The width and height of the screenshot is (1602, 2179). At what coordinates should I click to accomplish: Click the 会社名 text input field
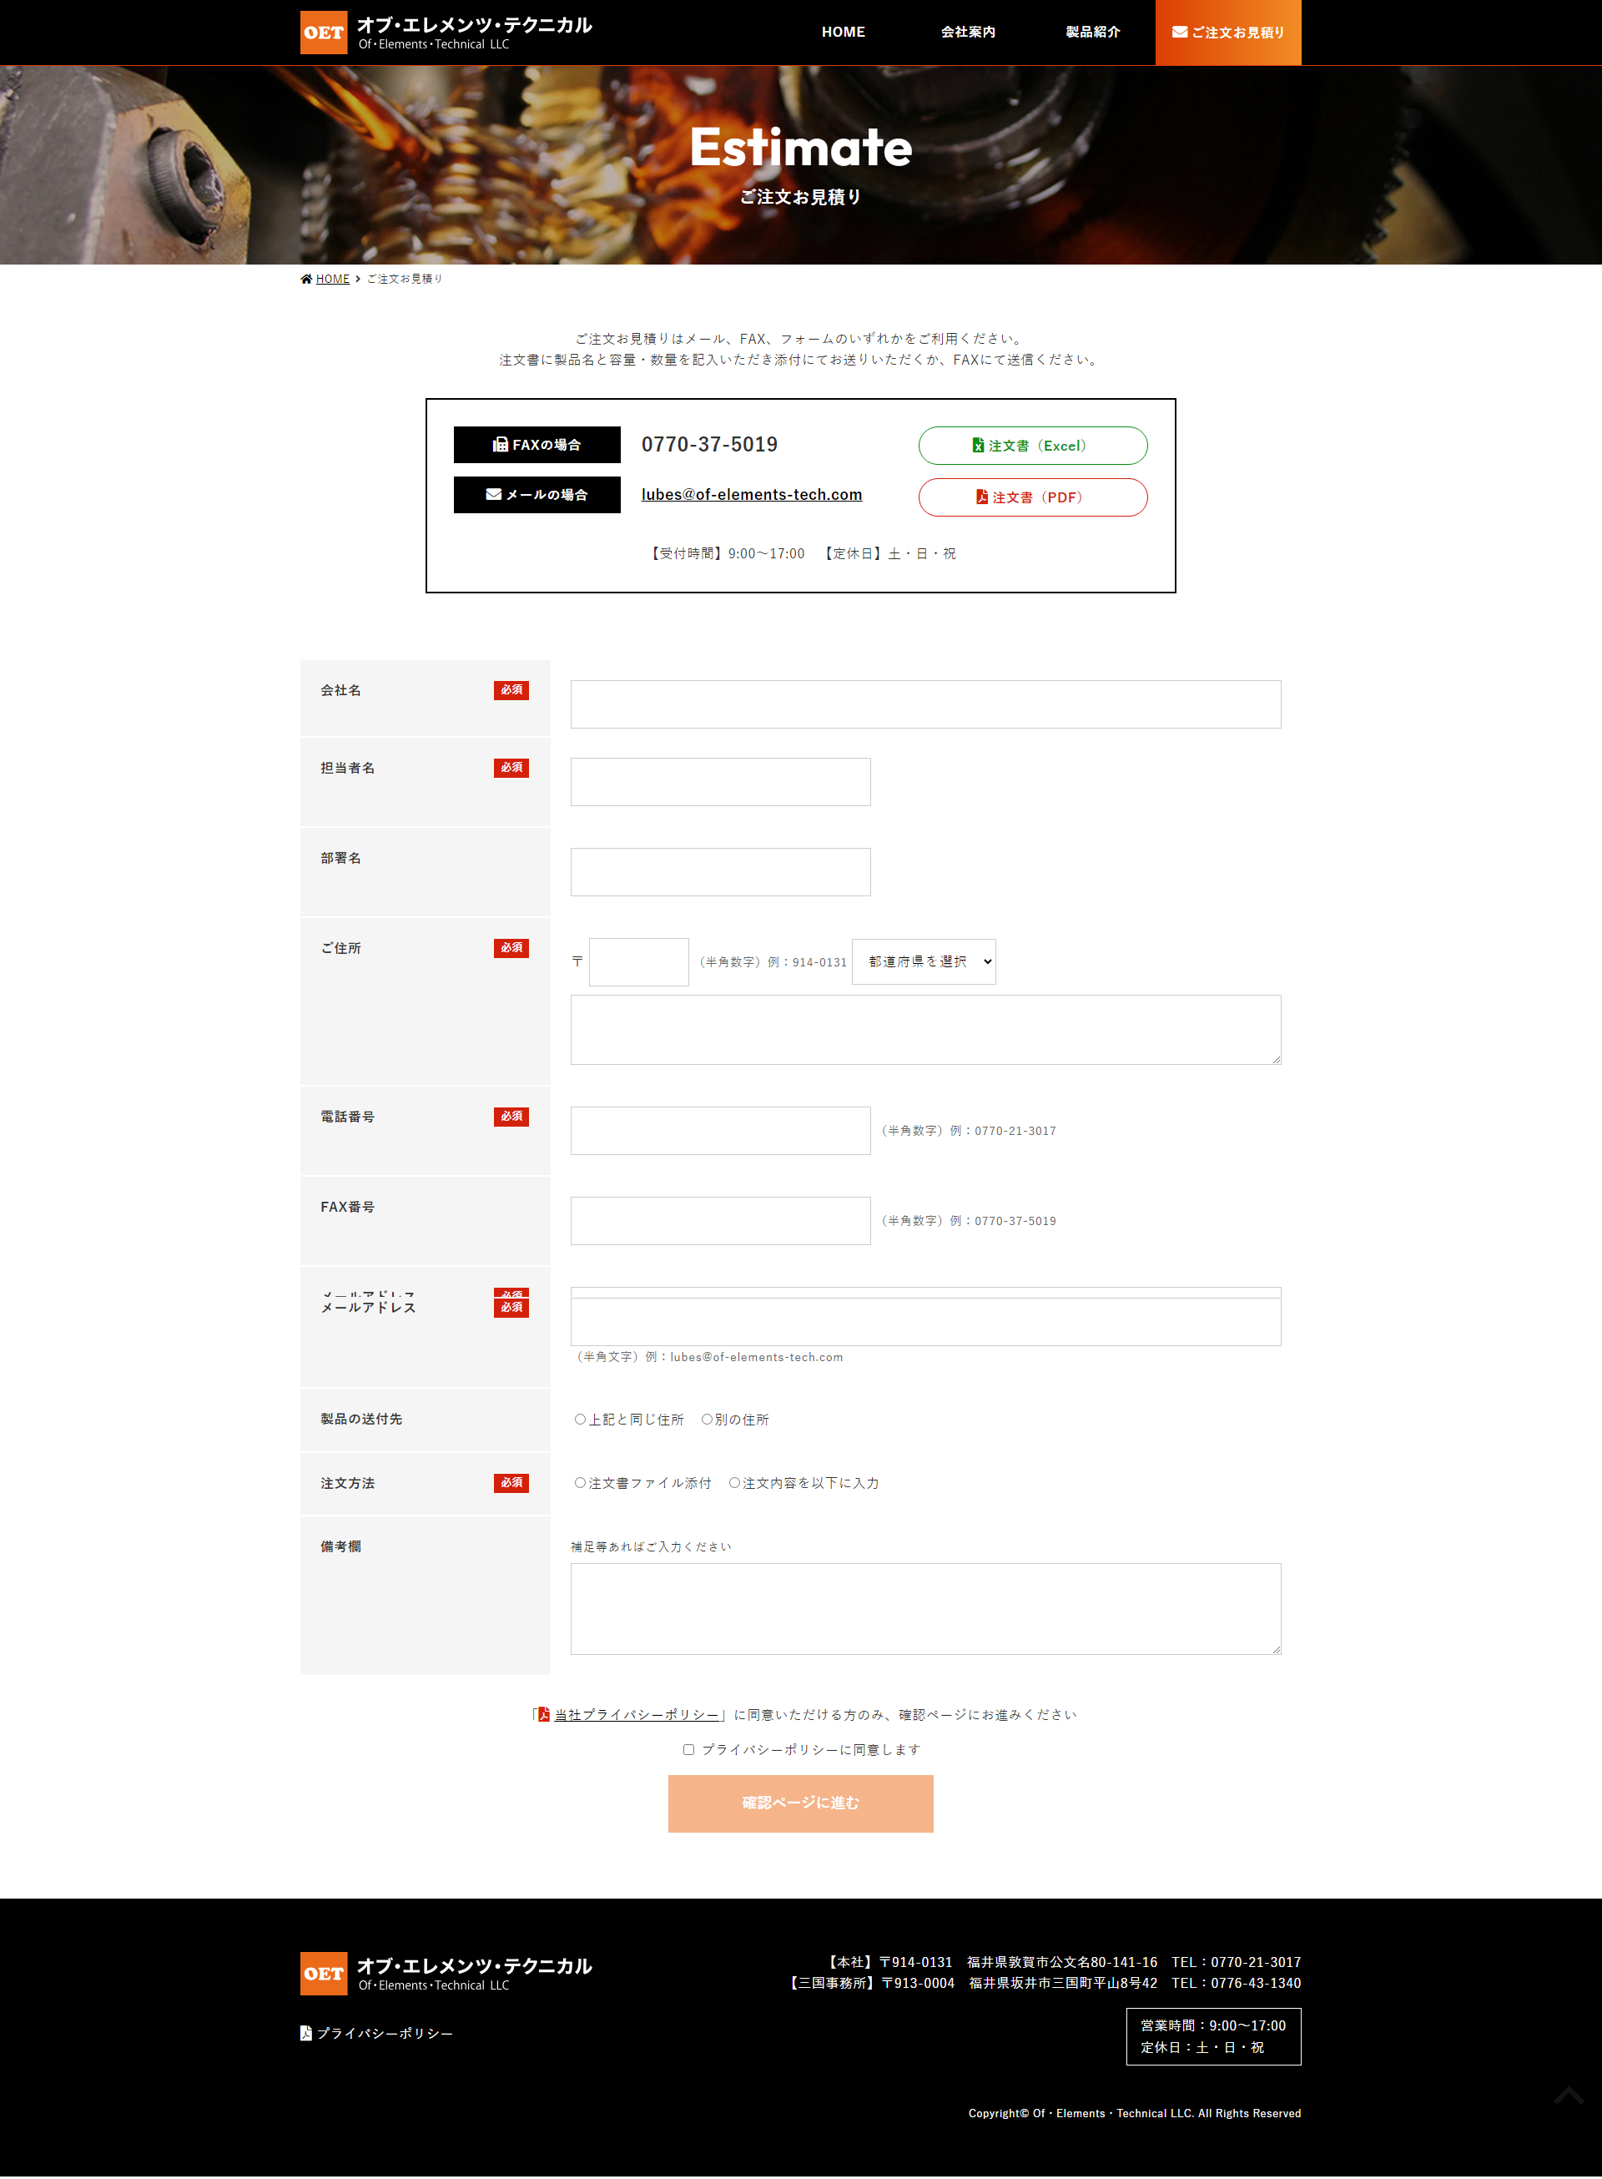pyautogui.click(x=925, y=704)
